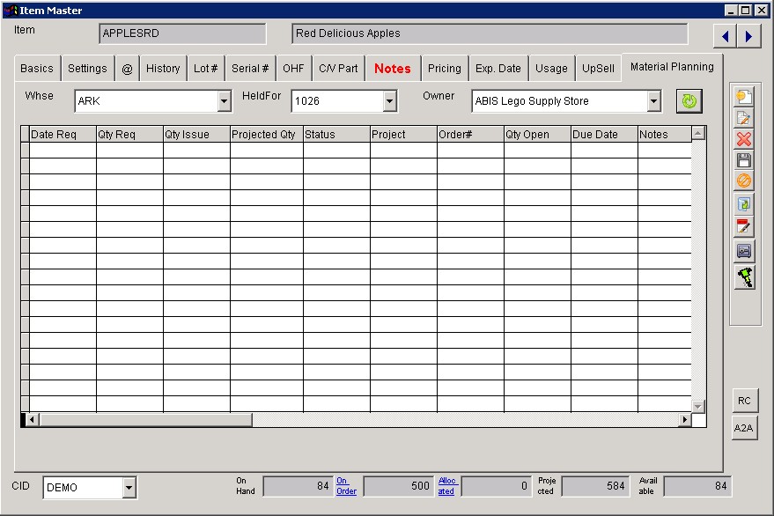
Task: Click the green refresh button beside Owner
Action: [x=689, y=101]
